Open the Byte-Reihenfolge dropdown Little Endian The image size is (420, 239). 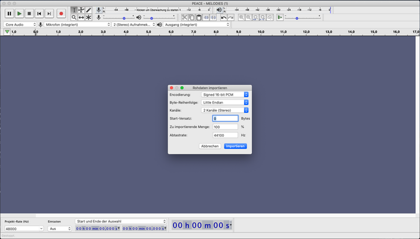coord(225,103)
